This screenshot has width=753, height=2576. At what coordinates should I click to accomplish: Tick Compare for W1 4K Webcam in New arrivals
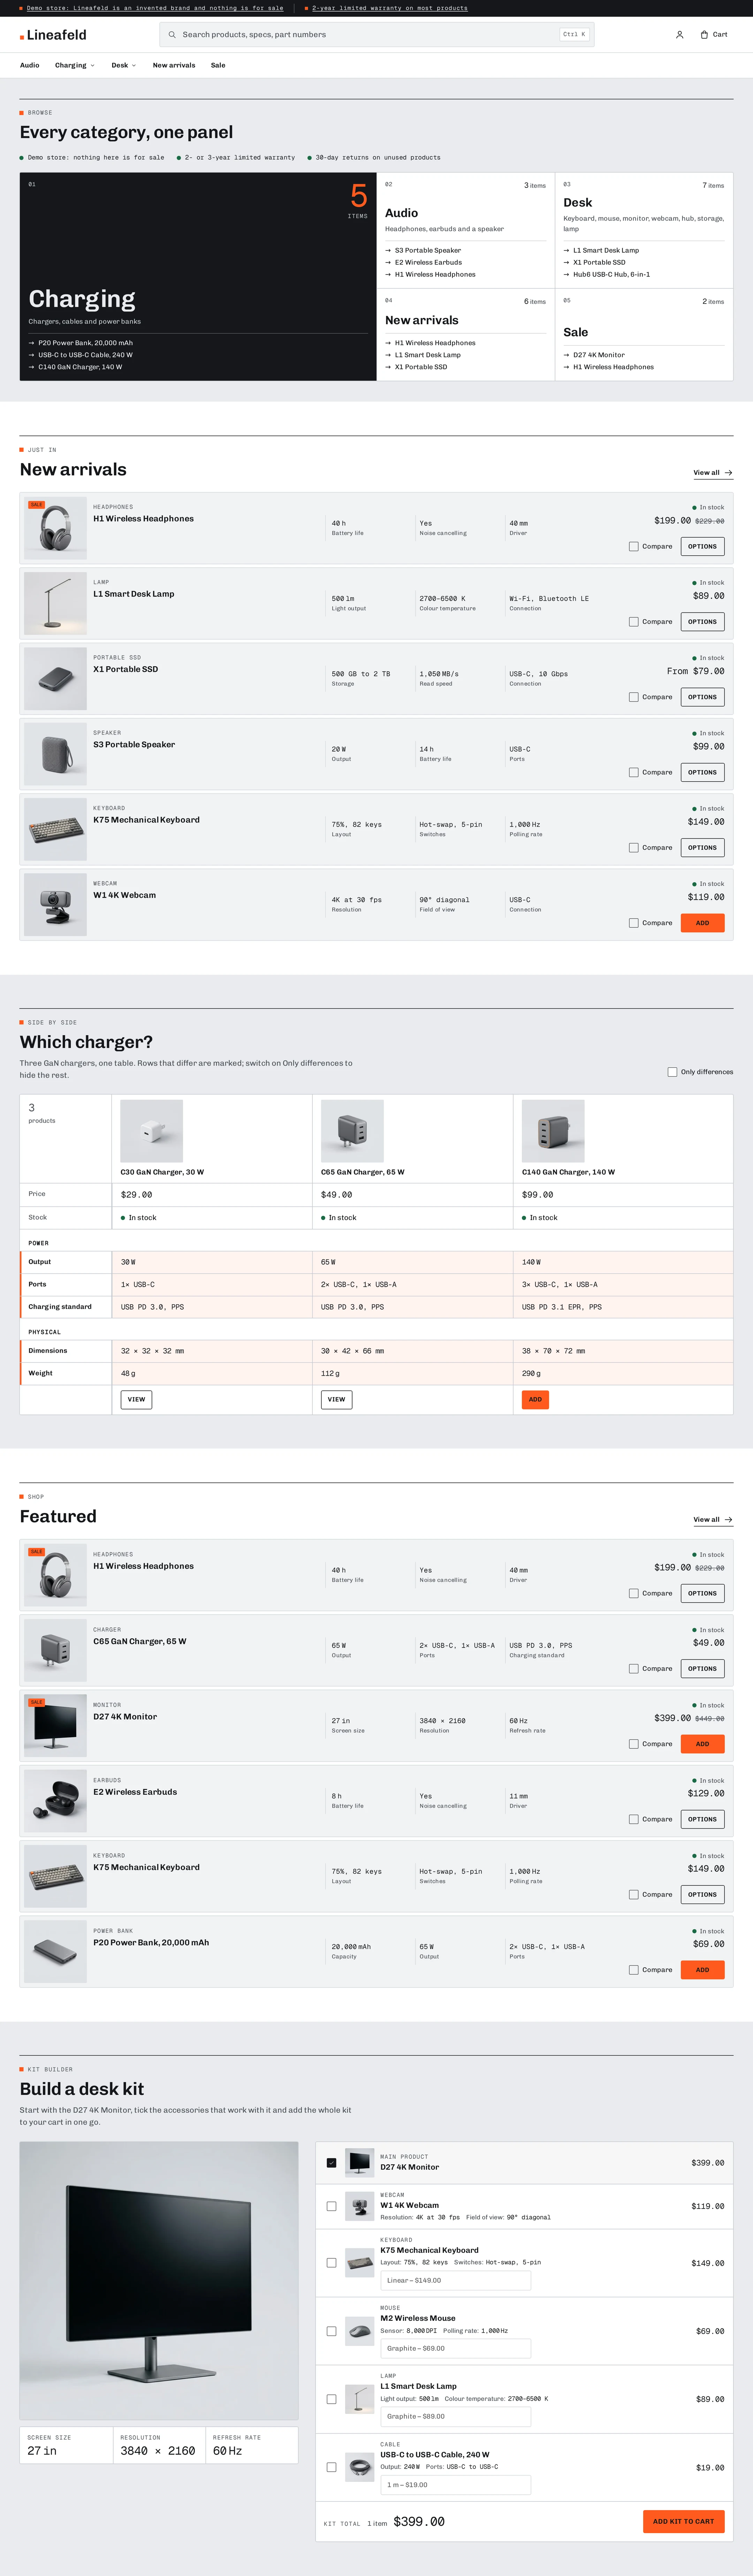[x=633, y=923]
